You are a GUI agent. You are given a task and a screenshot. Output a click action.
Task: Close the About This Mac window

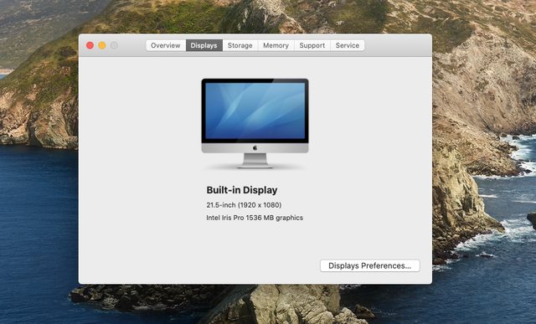90,45
